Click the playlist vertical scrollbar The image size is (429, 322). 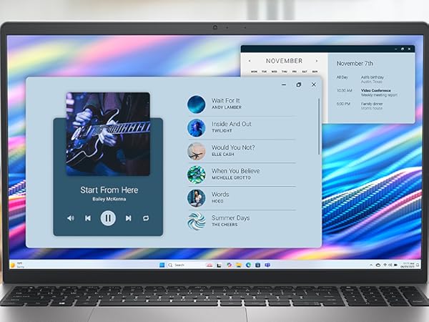pos(319,127)
